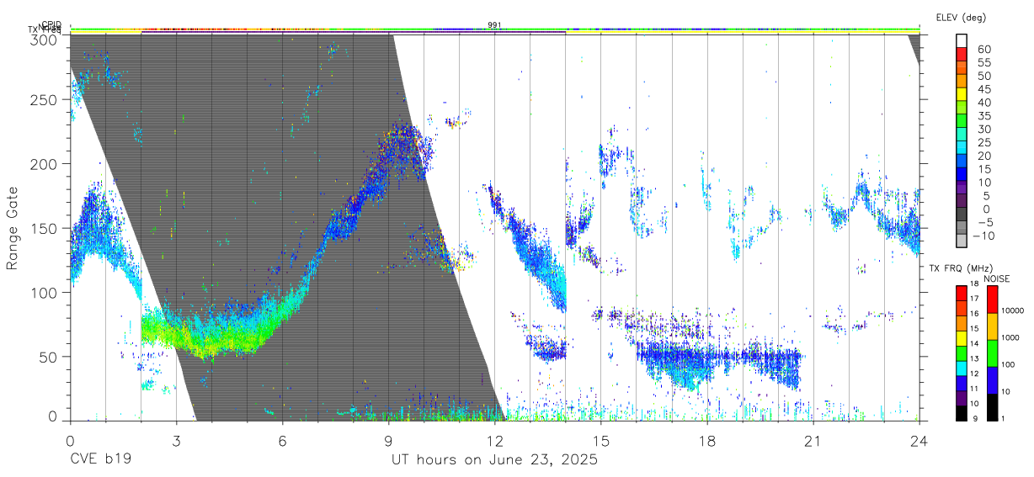Click the 15 tick on UT hours axis
Screen dimensions: 1034x477
pyautogui.click(x=600, y=440)
